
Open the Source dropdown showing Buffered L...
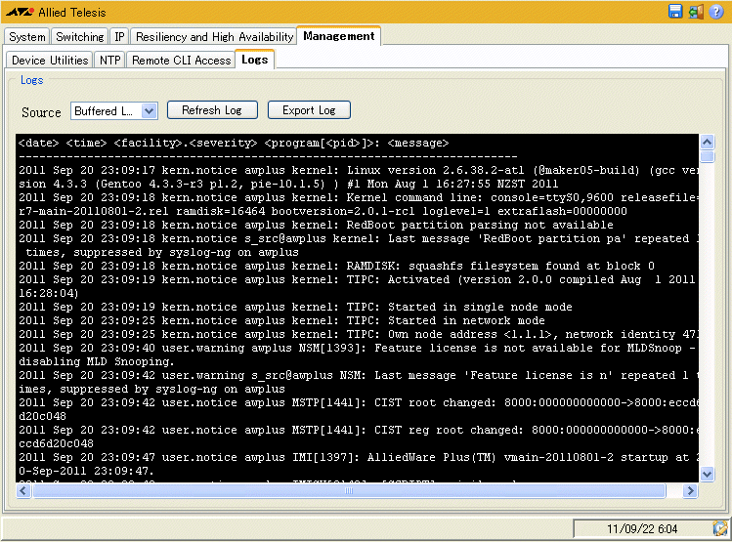point(114,111)
